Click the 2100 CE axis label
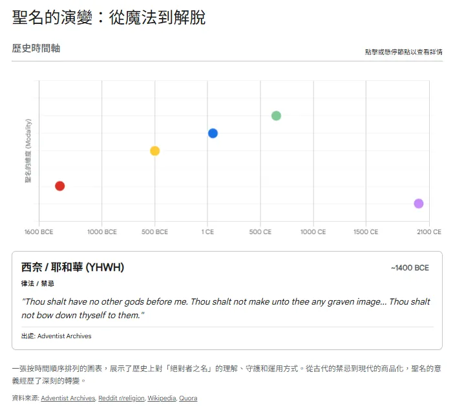Viewport: 464px width, 412px height. [x=429, y=232]
